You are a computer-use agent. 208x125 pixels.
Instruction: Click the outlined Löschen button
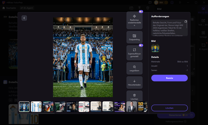170,108
